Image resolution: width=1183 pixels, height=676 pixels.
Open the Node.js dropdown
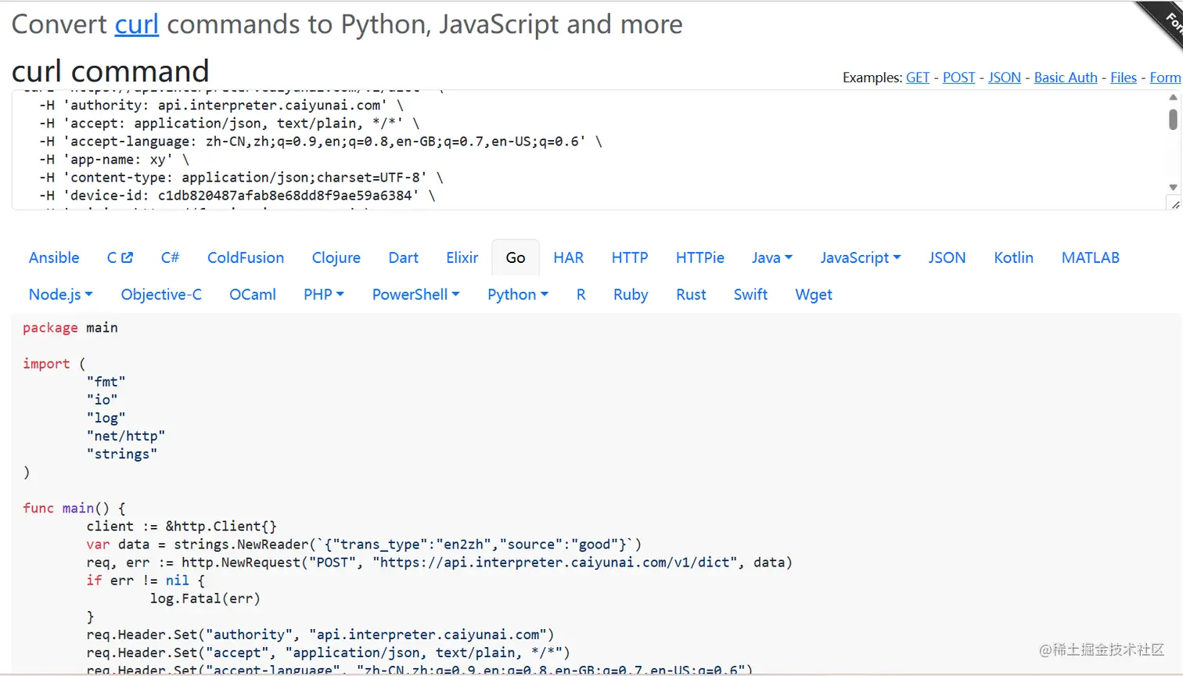coord(60,294)
